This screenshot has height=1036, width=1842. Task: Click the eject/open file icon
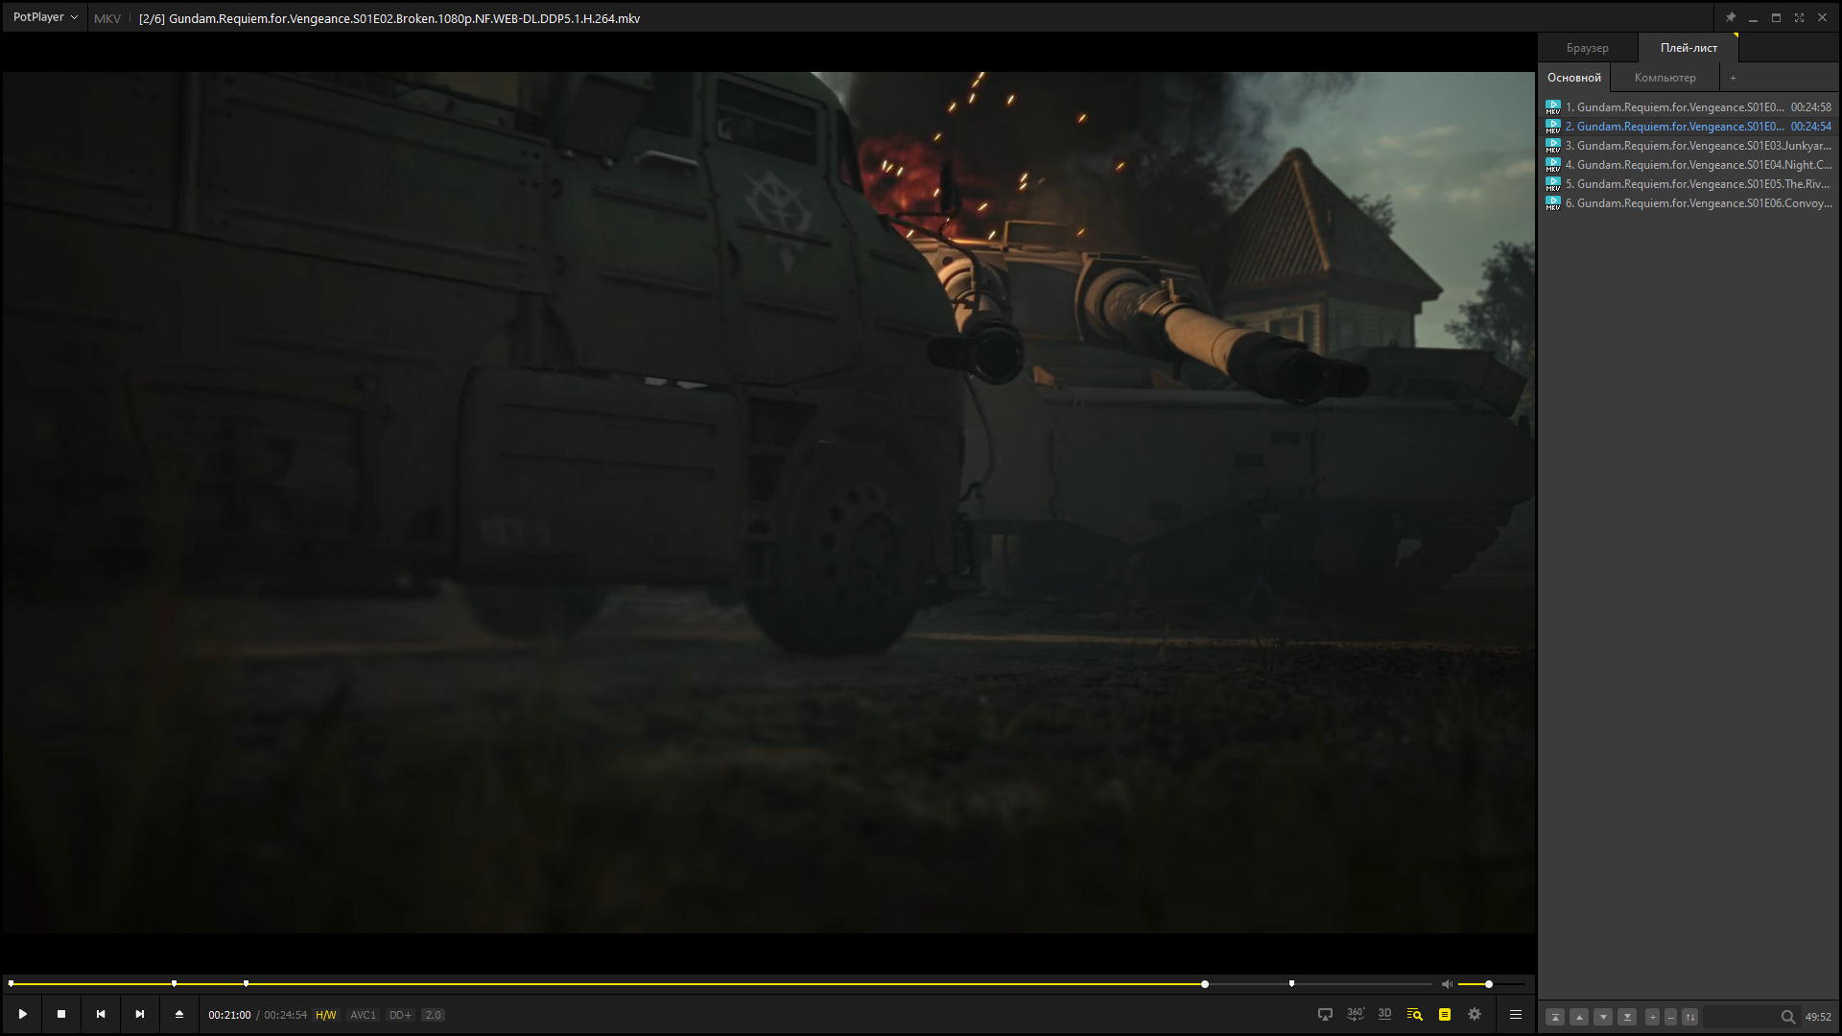[179, 1014]
